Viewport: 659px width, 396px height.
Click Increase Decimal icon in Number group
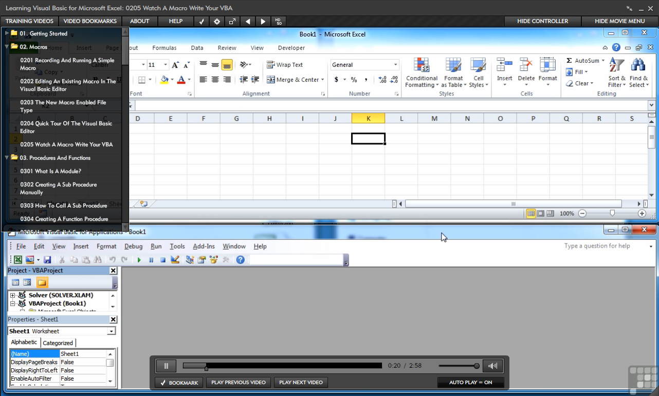click(382, 80)
